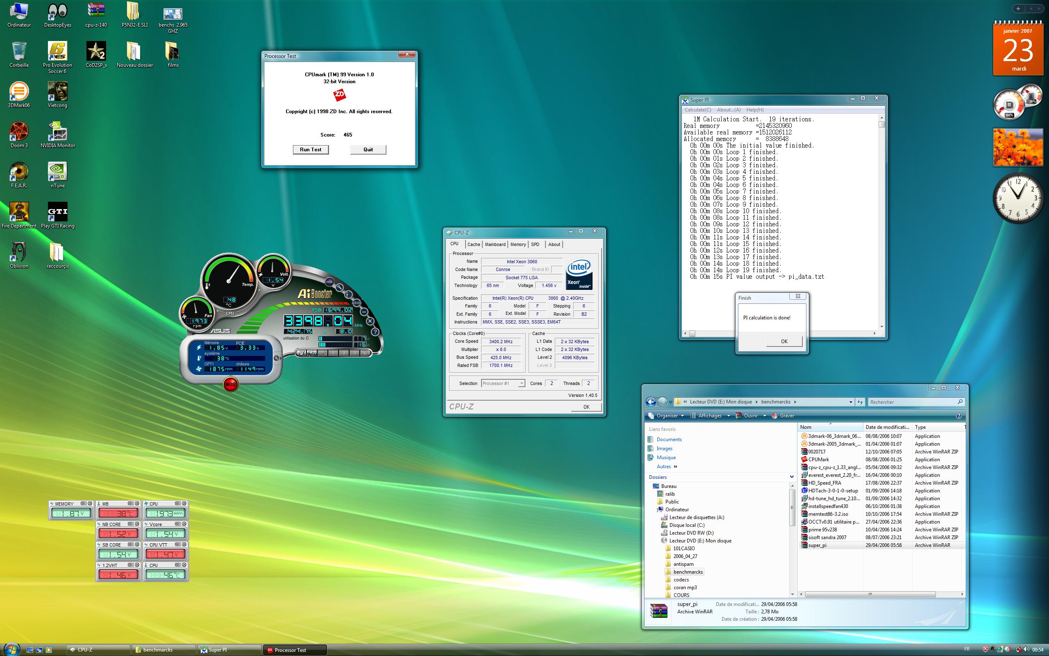Click the Explorer help question mark icon

[x=958, y=416]
